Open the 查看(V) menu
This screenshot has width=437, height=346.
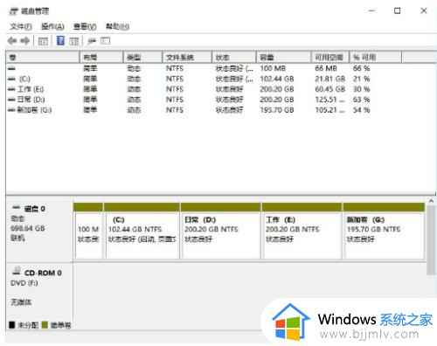tap(85, 26)
